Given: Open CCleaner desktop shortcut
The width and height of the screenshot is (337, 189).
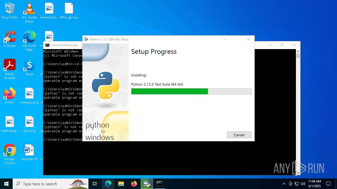Looking at the screenshot, I should click(x=10, y=39).
